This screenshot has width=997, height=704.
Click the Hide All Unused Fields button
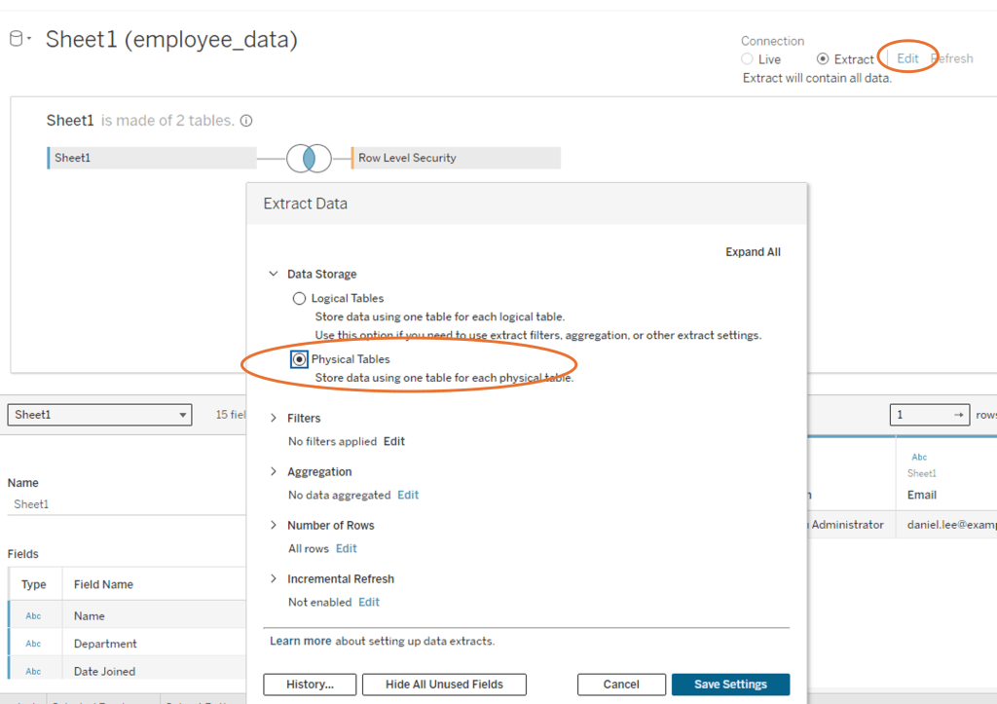[x=444, y=684]
